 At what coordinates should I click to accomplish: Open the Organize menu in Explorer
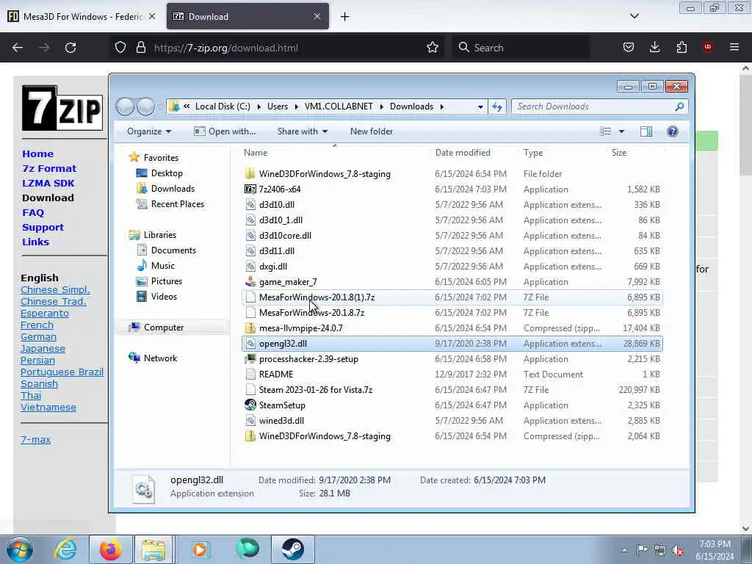click(x=148, y=131)
